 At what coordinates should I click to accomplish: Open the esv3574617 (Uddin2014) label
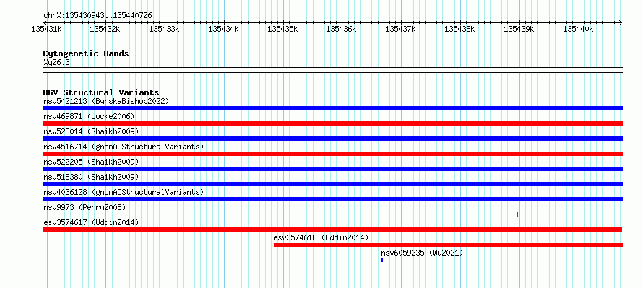pos(91,222)
